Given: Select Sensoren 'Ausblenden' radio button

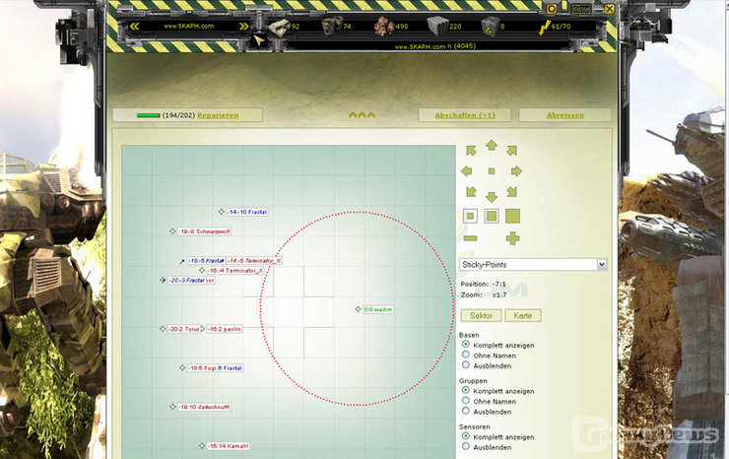Looking at the screenshot, I should [466, 446].
